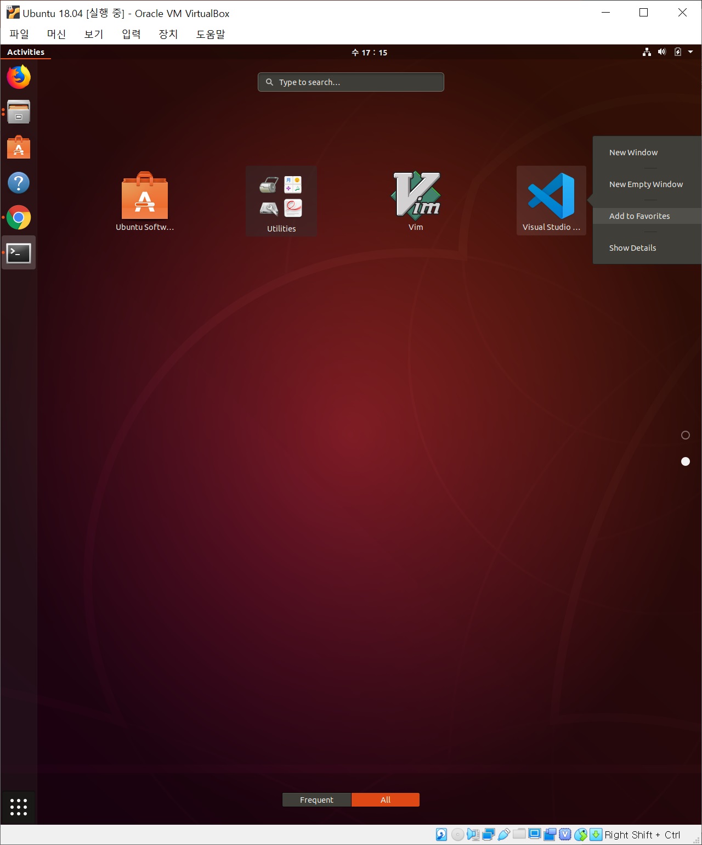Open the Help dock icon
The height and width of the screenshot is (845, 702).
[x=19, y=183]
